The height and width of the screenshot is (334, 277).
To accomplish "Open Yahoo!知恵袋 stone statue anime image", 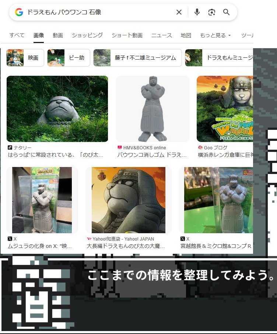I will [x=129, y=200].
